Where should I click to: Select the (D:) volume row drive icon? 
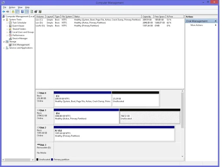pyautogui.click(x=37, y=23)
